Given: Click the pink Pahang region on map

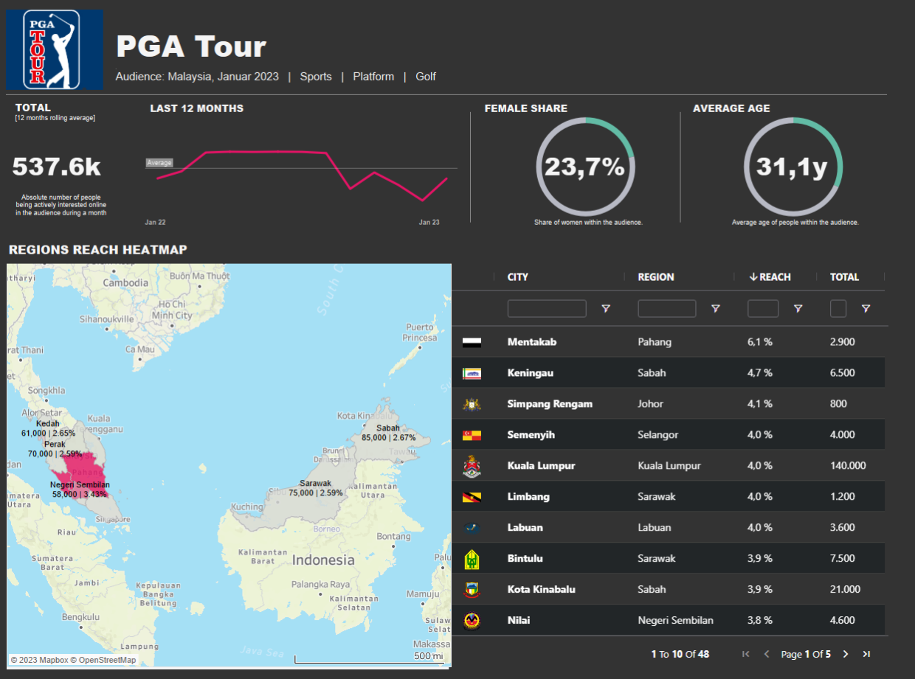Looking at the screenshot, I should click(x=86, y=472).
